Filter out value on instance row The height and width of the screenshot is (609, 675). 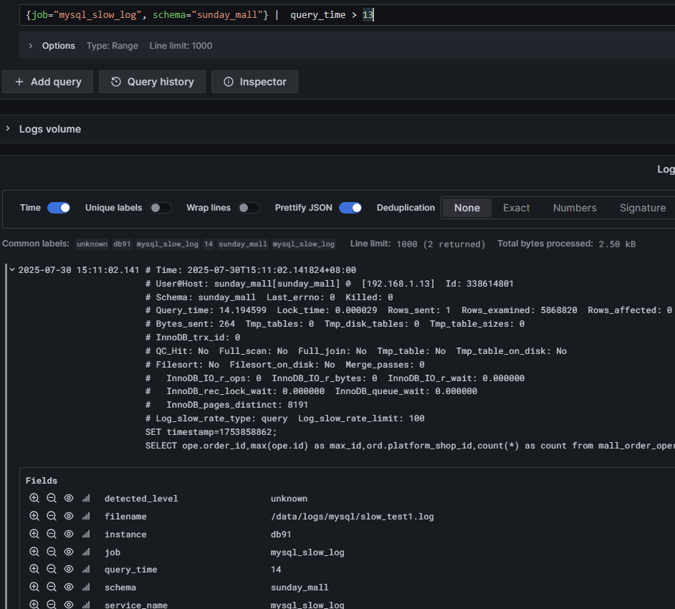[51, 534]
